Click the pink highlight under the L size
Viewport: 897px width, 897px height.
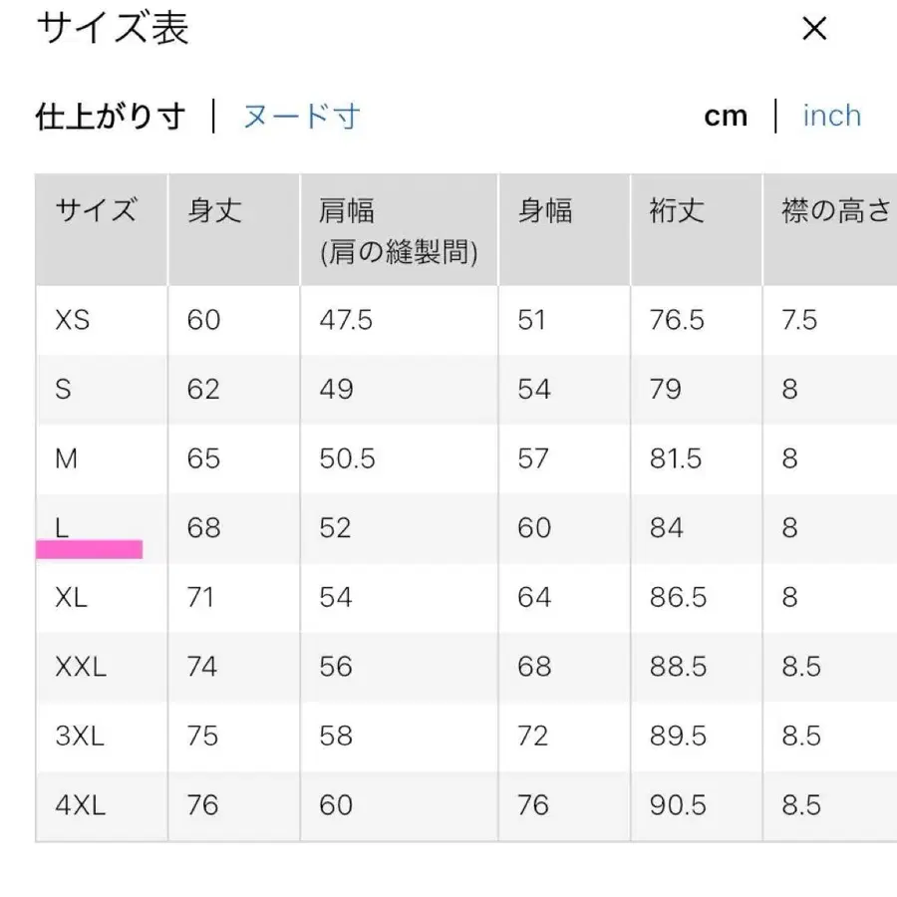(90, 548)
